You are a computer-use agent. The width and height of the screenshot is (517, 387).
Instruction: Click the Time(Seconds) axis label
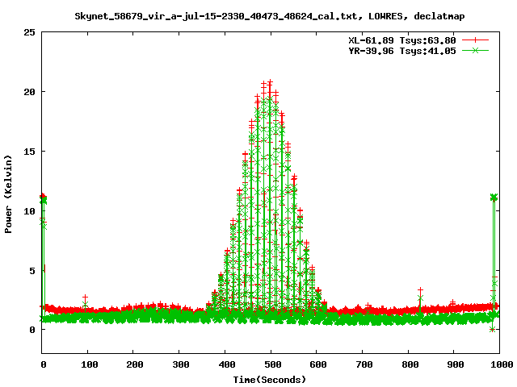coord(270,380)
